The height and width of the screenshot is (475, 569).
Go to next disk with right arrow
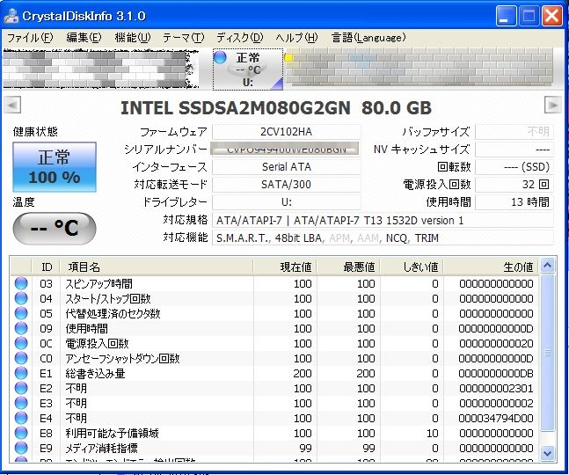pos(552,106)
